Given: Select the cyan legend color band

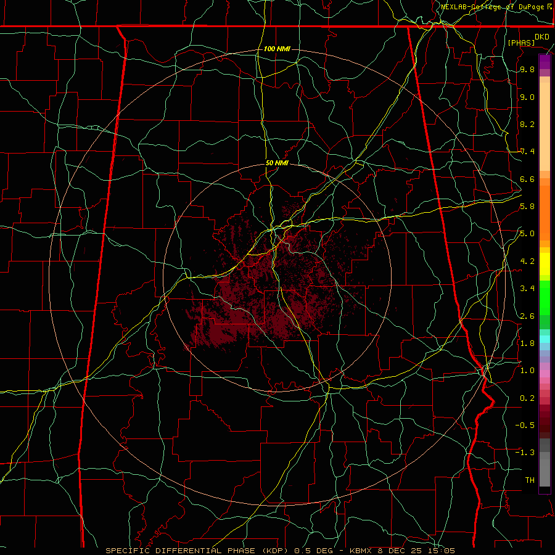Looking at the screenshot, I should pos(545,339).
